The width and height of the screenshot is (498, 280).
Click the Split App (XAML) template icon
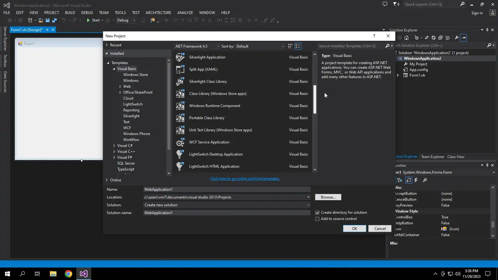pyautogui.click(x=180, y=69)
